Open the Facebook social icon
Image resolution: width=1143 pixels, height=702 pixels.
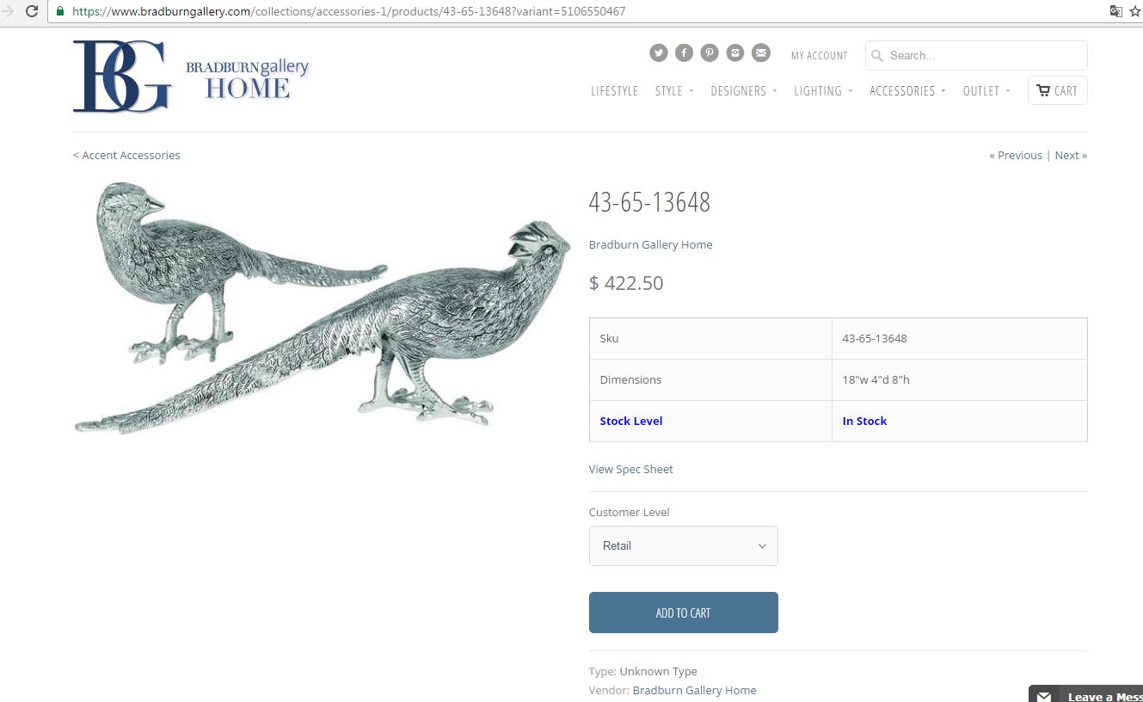(x=684, y=53)
